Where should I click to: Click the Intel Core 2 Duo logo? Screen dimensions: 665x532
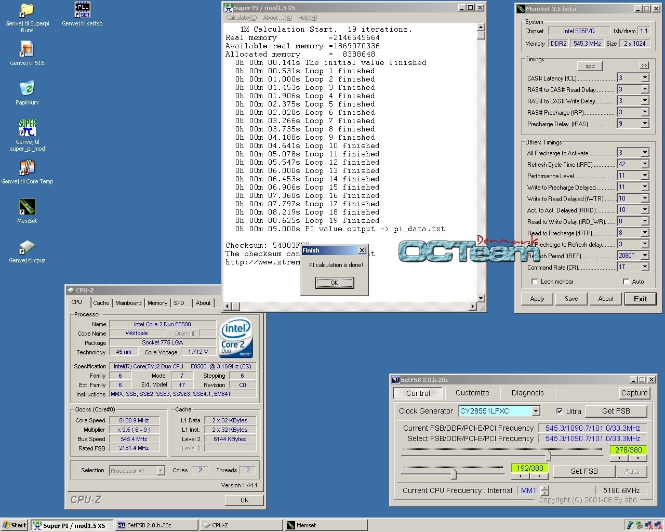(236, 338)
